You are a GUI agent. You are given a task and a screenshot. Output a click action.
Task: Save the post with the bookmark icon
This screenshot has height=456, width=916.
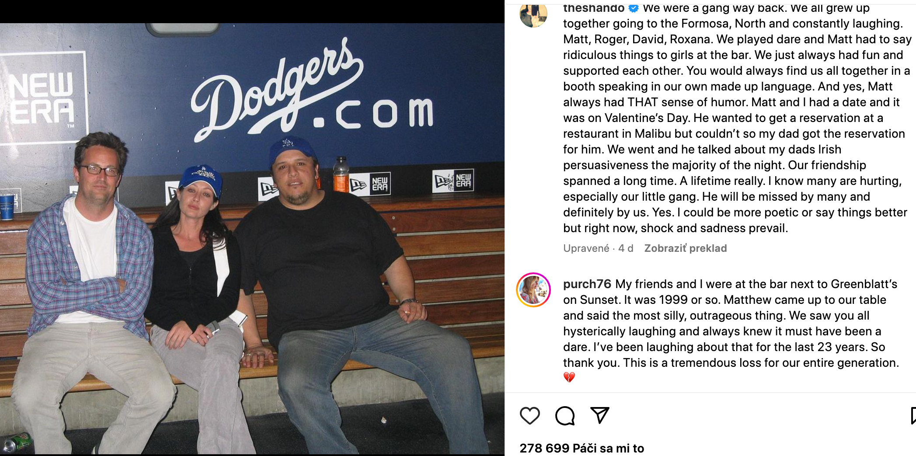pos(913,415)
